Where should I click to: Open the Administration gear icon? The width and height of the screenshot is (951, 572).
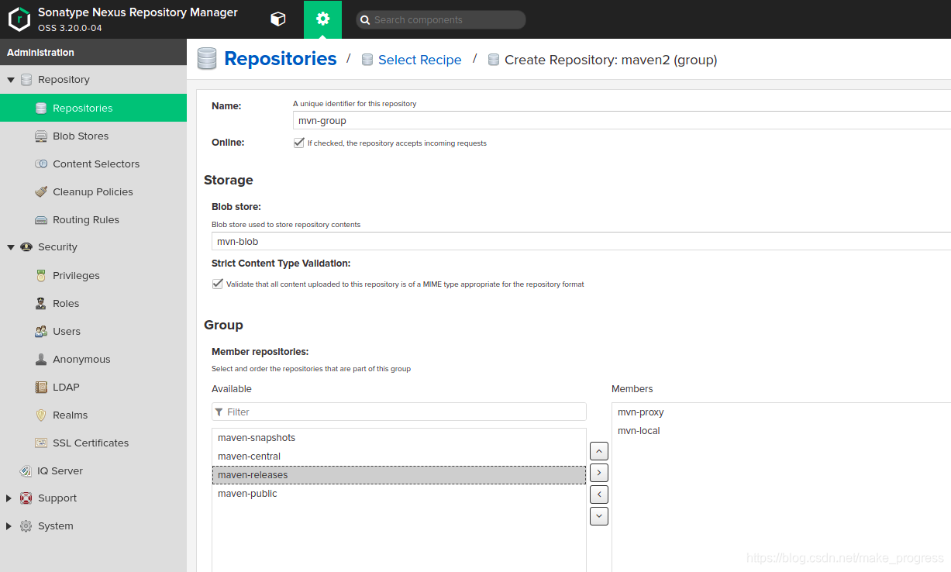pyautogui.click(x=322, y=19)
